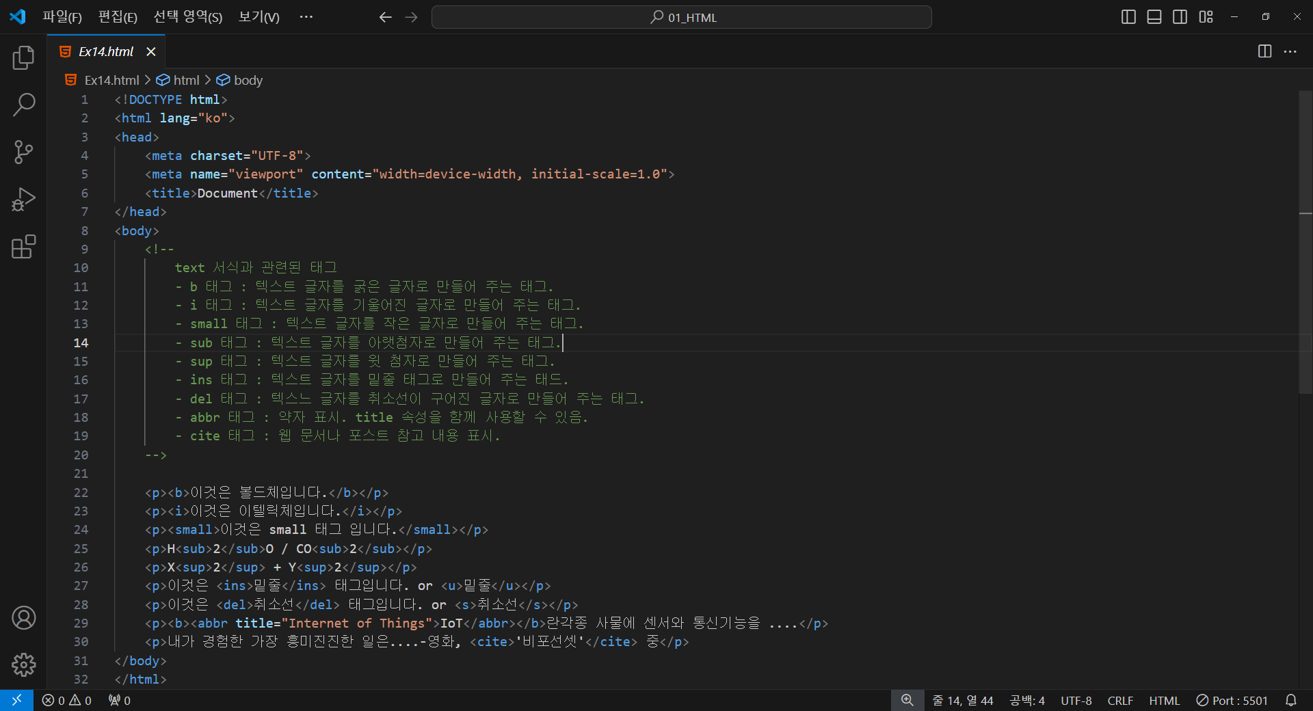Click 'viewport' attribute value on line 5
Image resolution: width=1313 pixels, height=711 pixels.
point(265,174)
